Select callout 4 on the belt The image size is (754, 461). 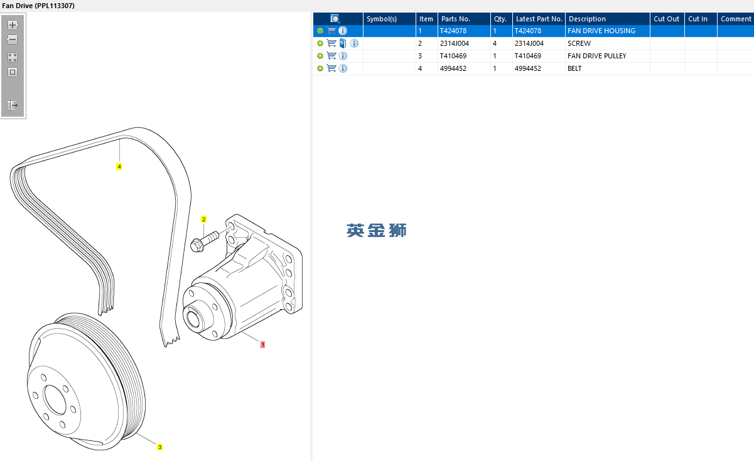[x=119, y=167]
